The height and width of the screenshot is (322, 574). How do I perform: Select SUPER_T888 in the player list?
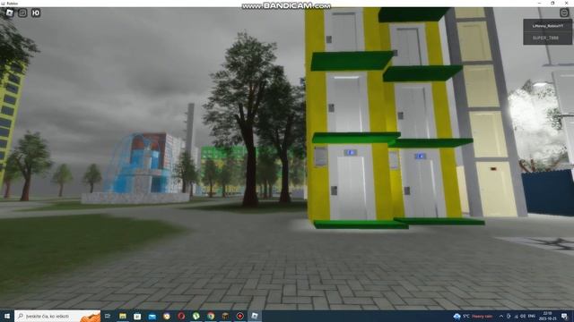tap(545, 38)
